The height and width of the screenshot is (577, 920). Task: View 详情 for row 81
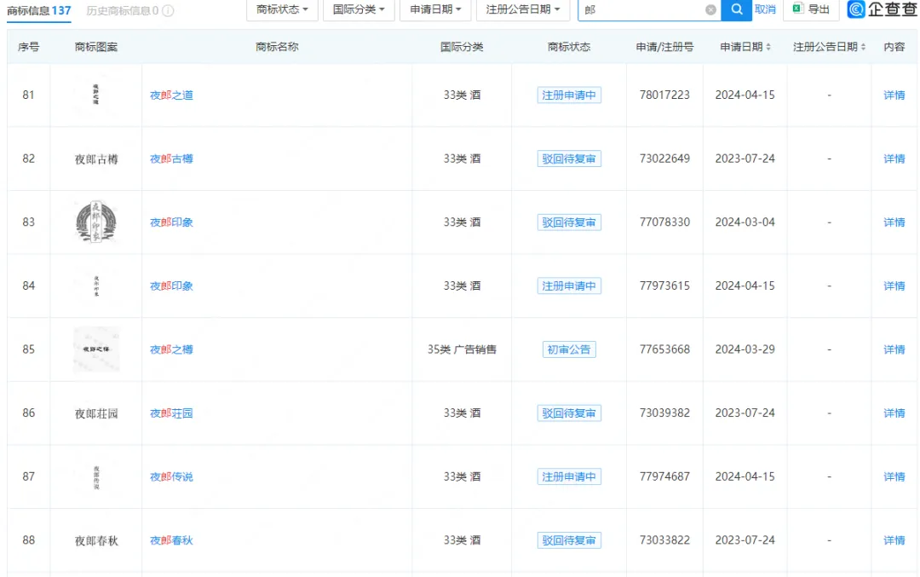pos(894,95)
